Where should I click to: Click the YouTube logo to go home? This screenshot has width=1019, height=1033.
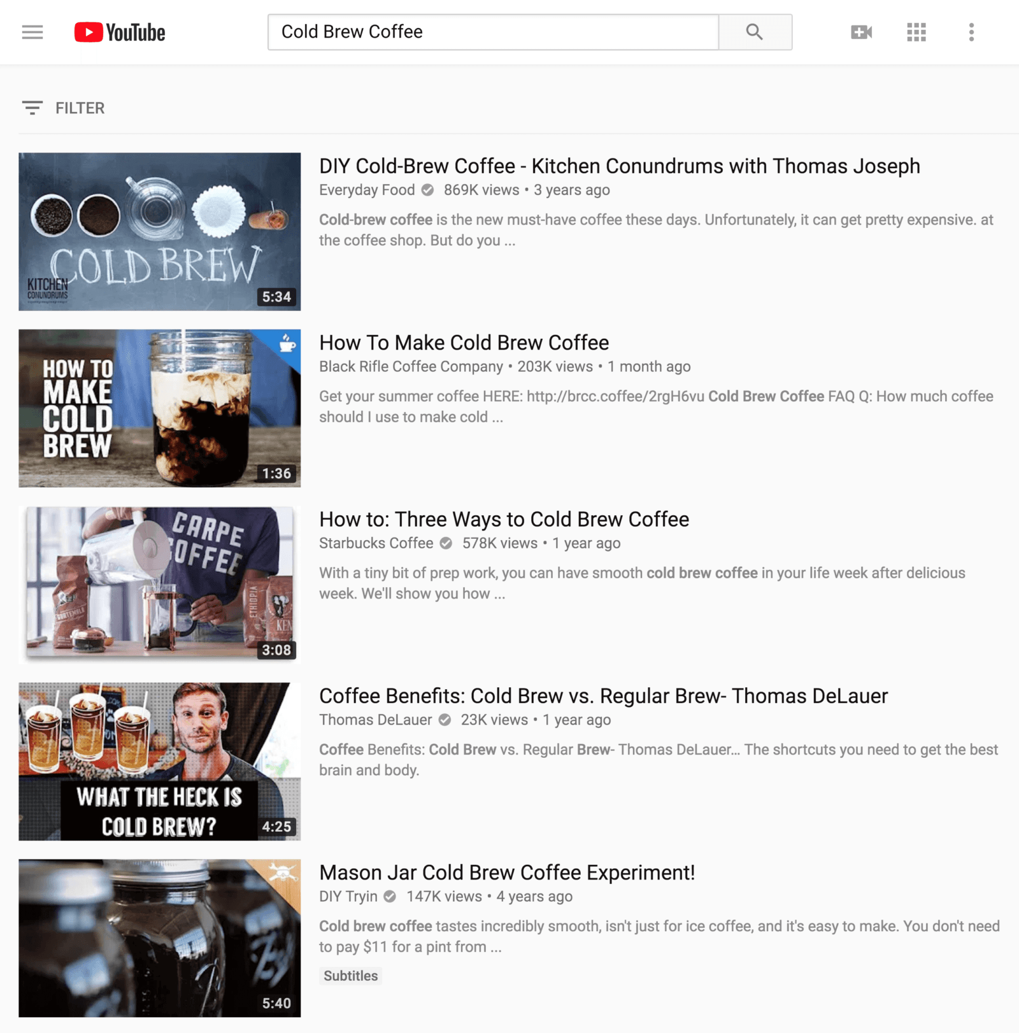pyautogui.click(x=119, y=31)
